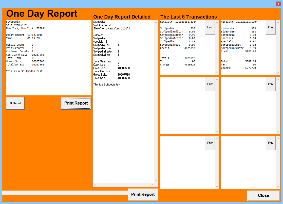Click 'Total: 5382168' in second receipt
Screen dimensions: 283x204
point(238,61)
